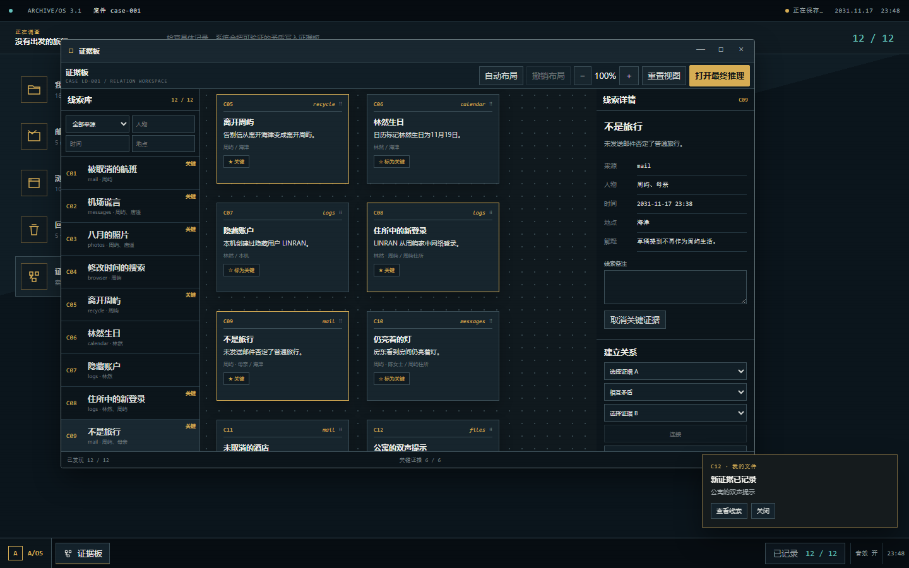Grab the drag handle on card C05
The height and width of the screenshot is (568, 909).
point(340,104)
